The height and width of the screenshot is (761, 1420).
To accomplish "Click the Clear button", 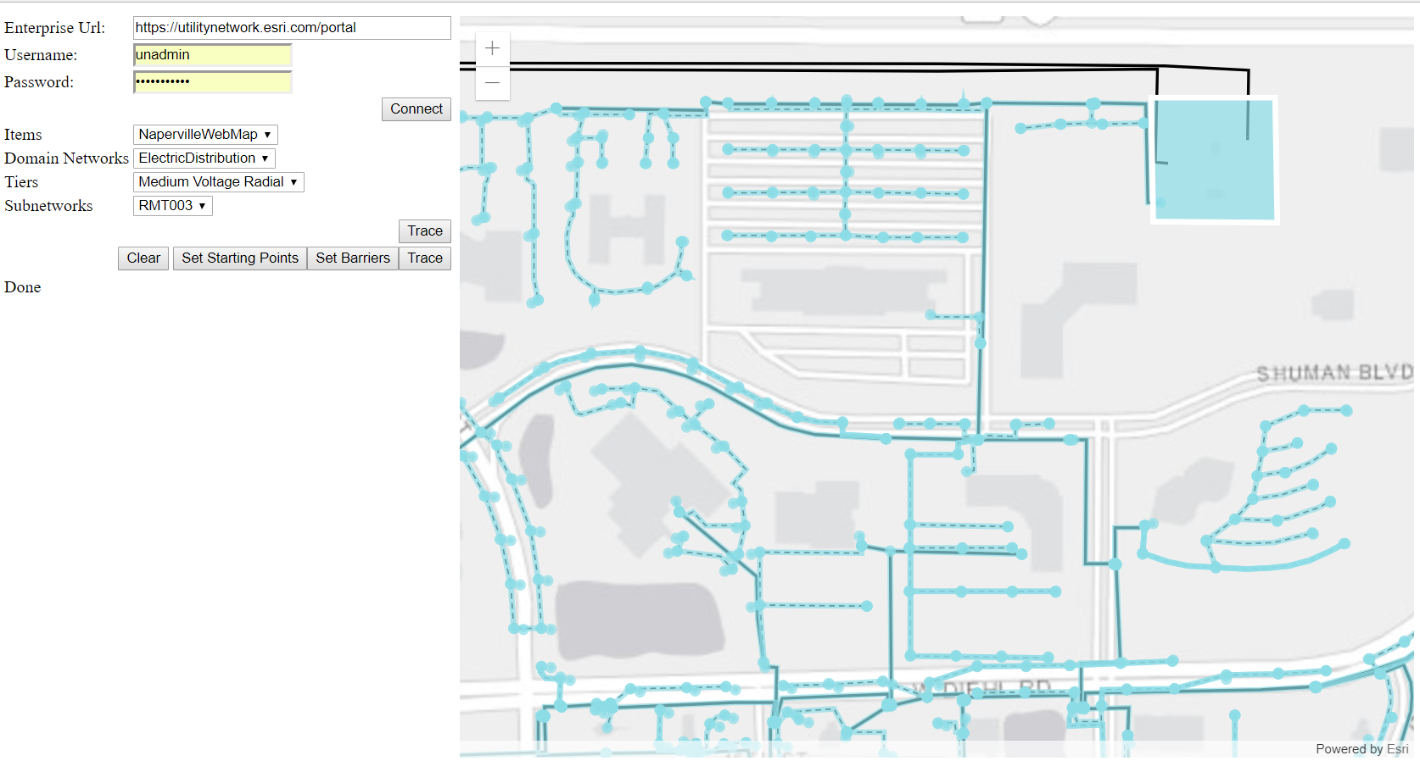I will (143, 258).
